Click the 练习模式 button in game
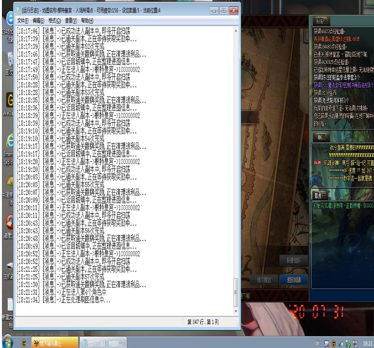 click(x=264, y=280)
